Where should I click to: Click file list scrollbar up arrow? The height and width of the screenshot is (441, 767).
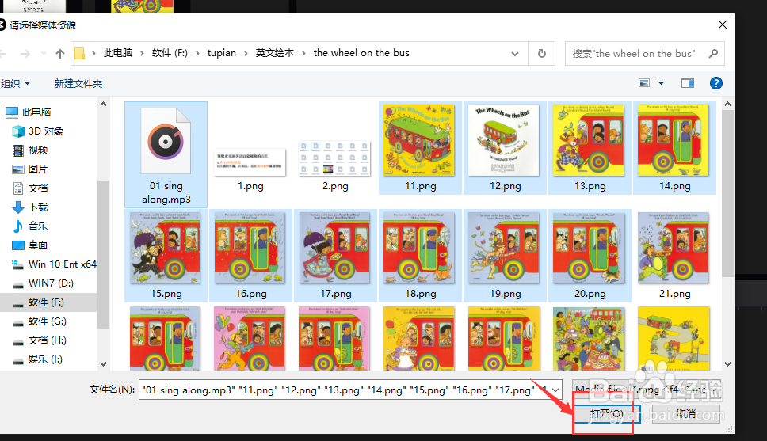point(727,105)
